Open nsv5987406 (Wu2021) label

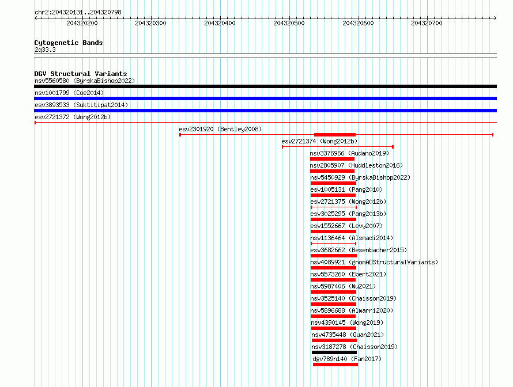(343, 286)
